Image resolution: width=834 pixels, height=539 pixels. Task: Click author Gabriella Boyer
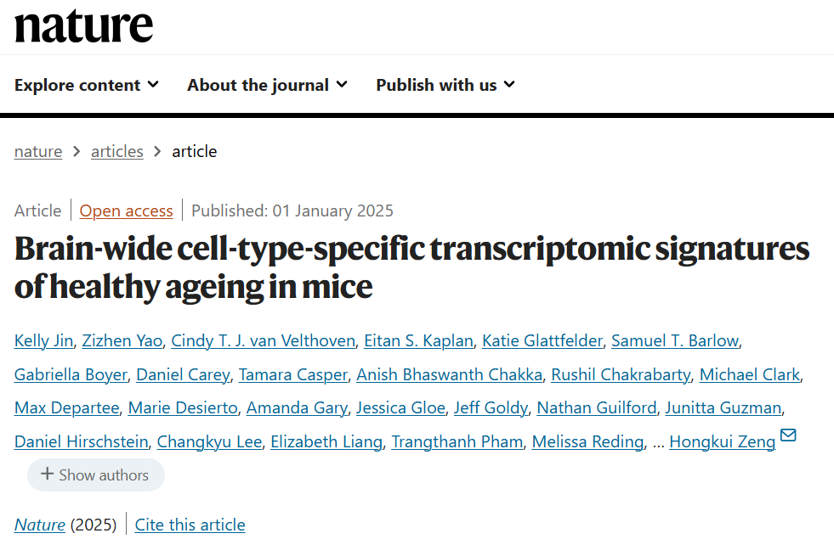pyautogui.click(x=71, y=374)
